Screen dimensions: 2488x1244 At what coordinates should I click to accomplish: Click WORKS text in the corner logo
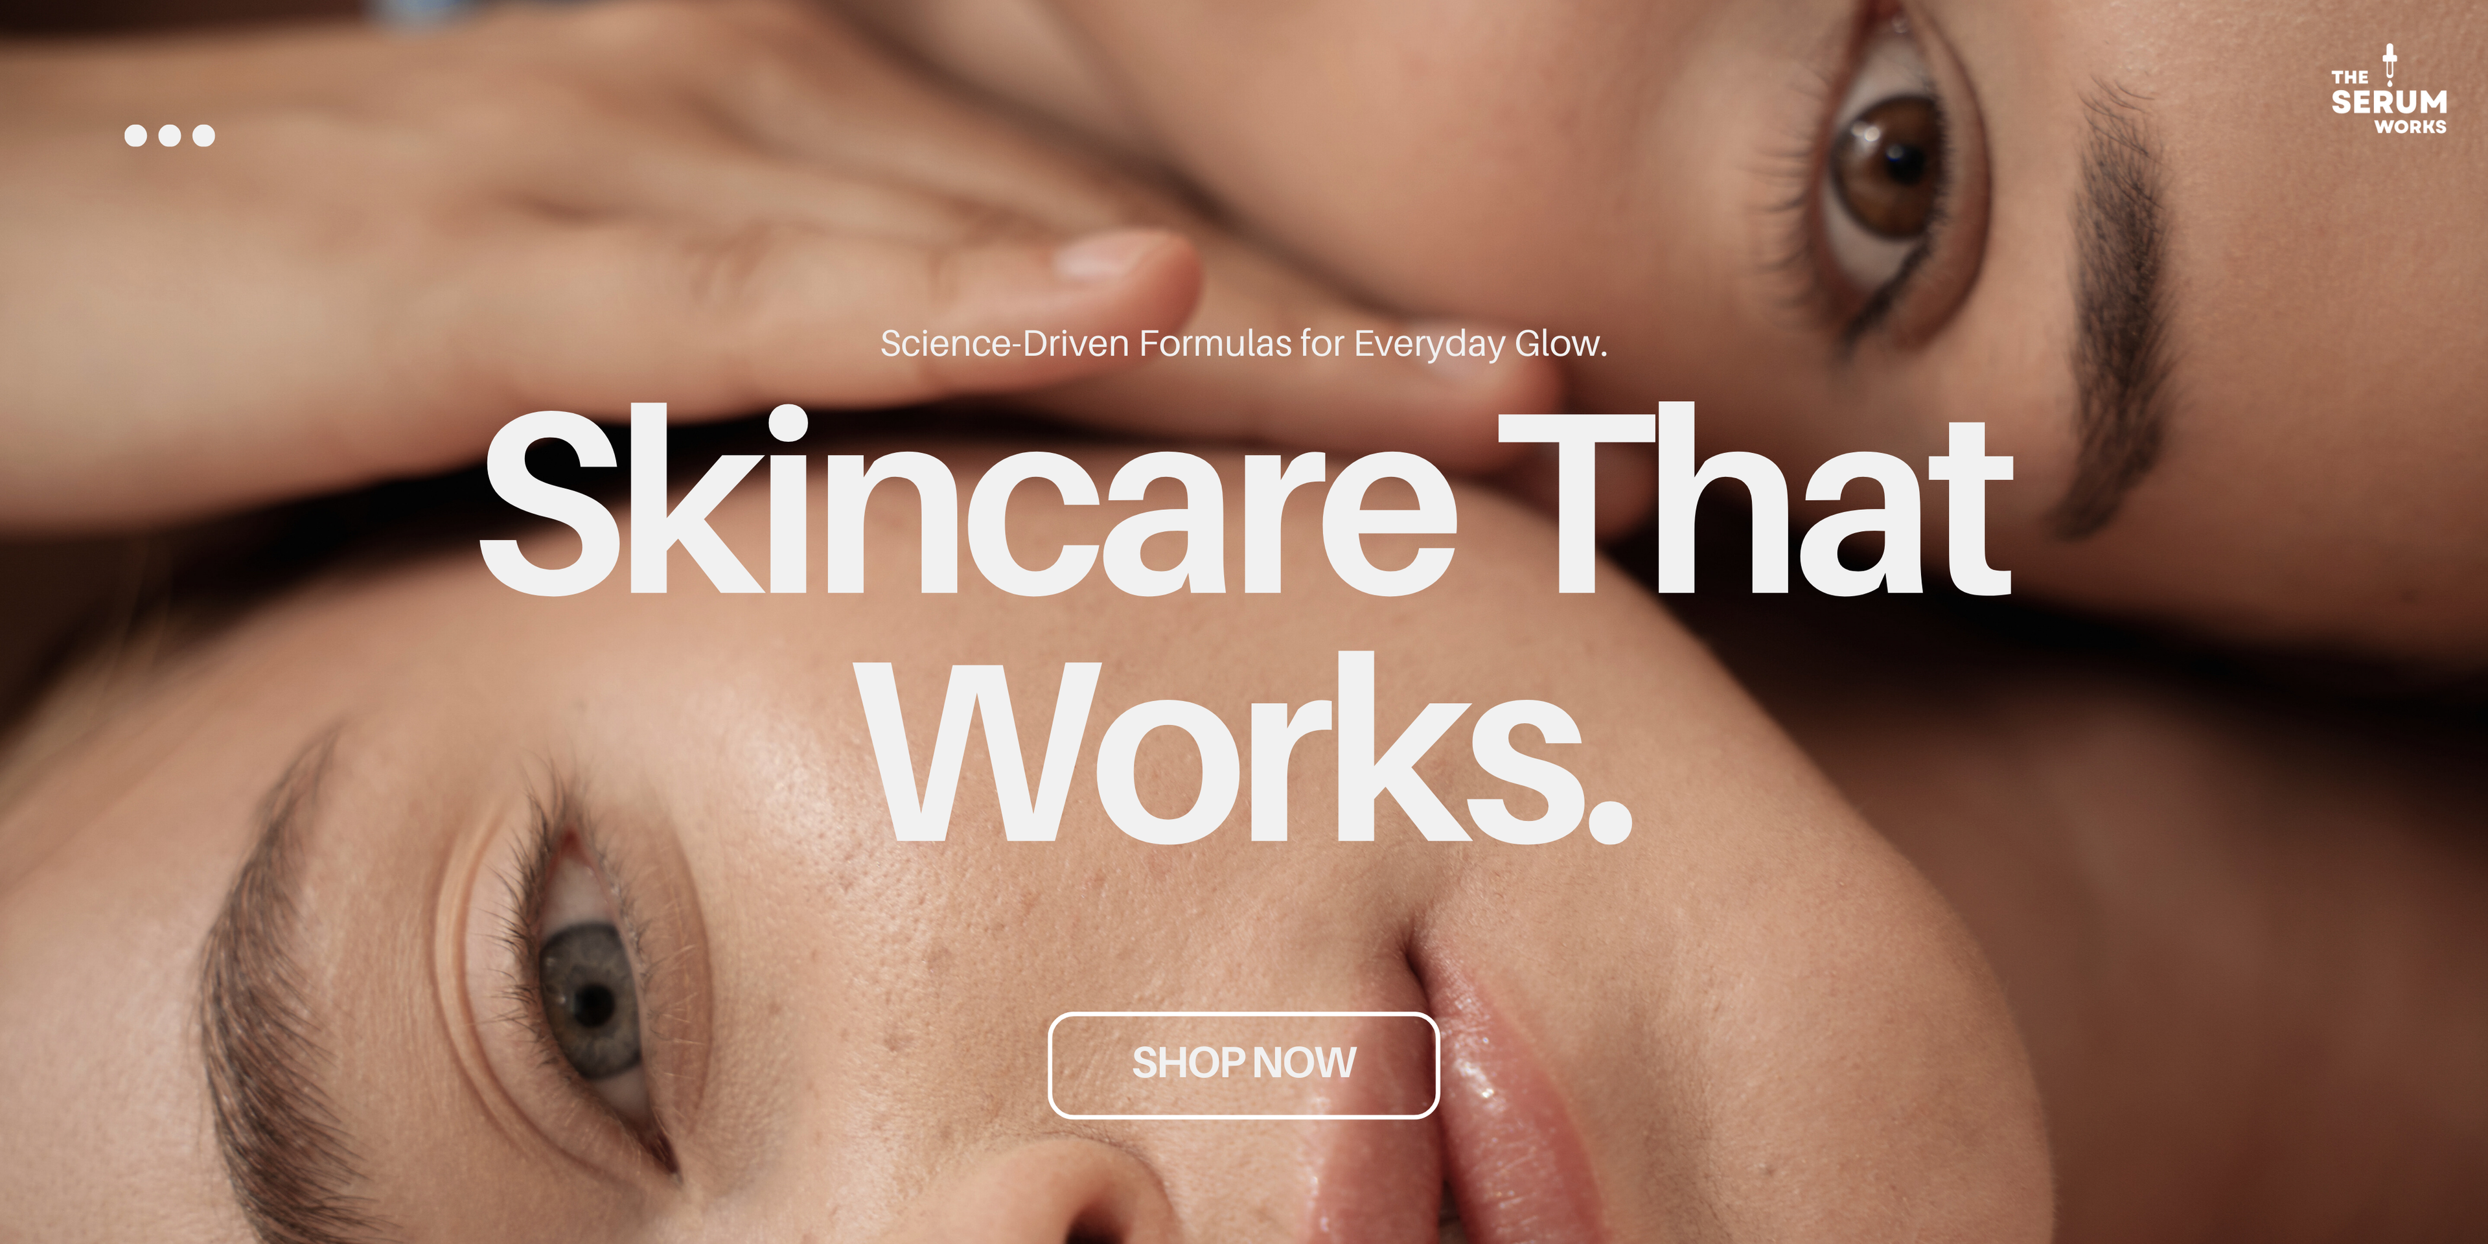click(2411, 126)
